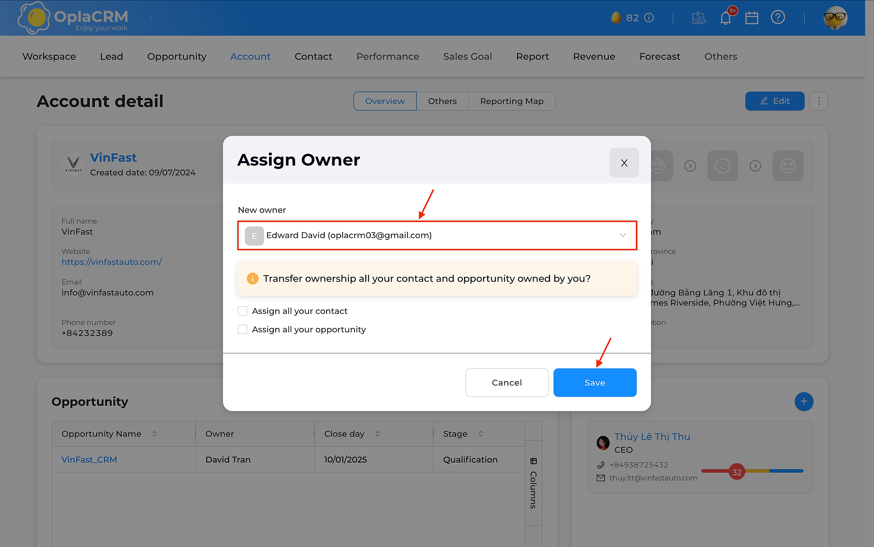
Task: Click the VinFast logo thumbnail
Action: point(73,164)
